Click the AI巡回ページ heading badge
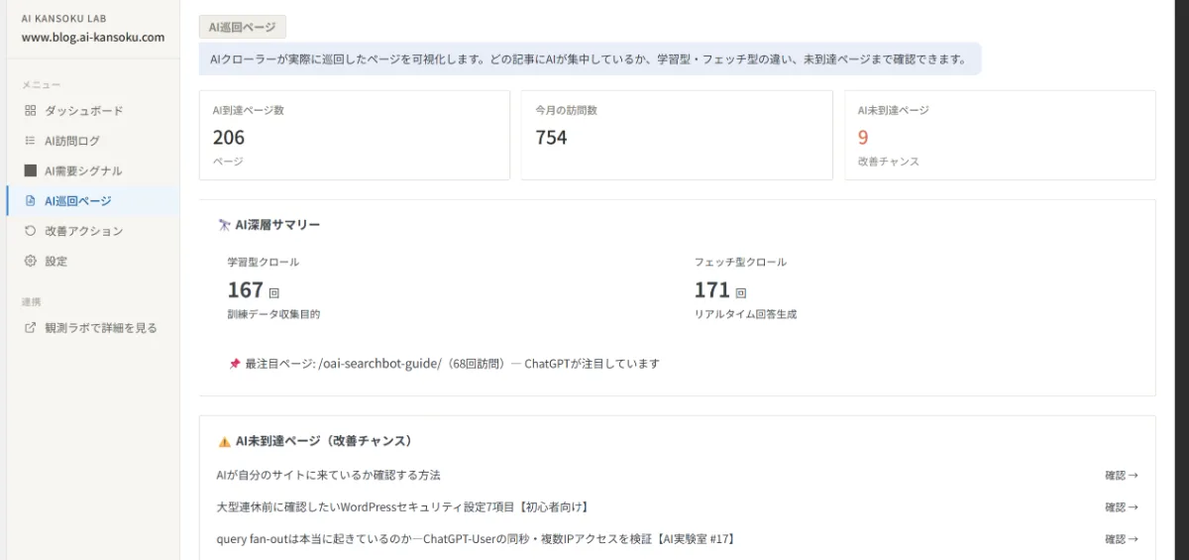This screenshot has width=1189, height=560. (243, 27)
